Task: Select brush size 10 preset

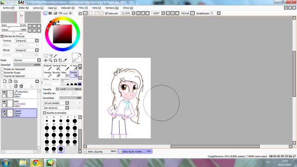Action: tap(47, 122)
